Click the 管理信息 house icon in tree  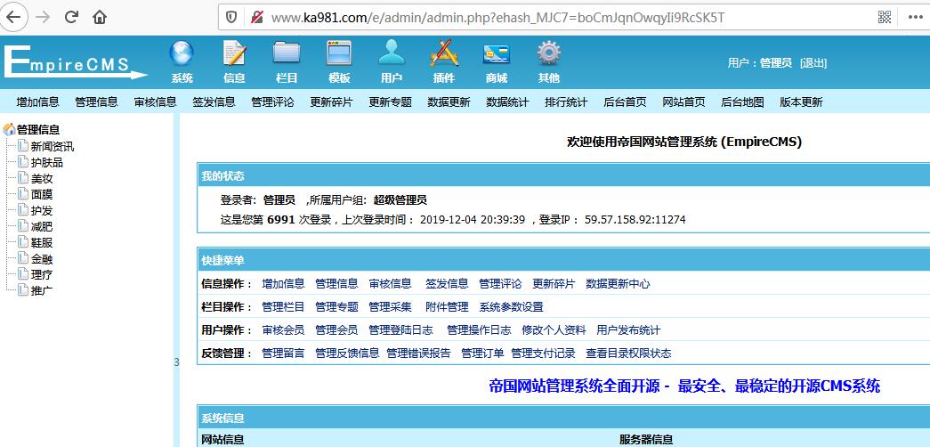(x=10, y=129)
